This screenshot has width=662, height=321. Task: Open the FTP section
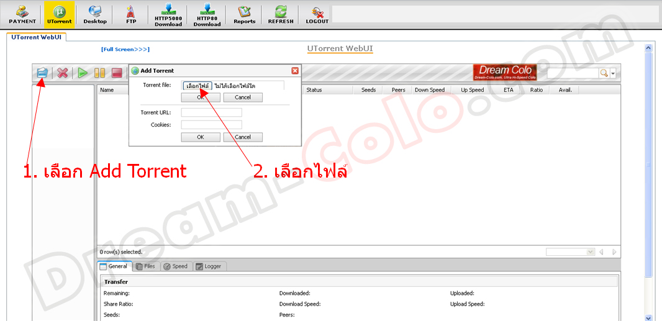(131, 14)
